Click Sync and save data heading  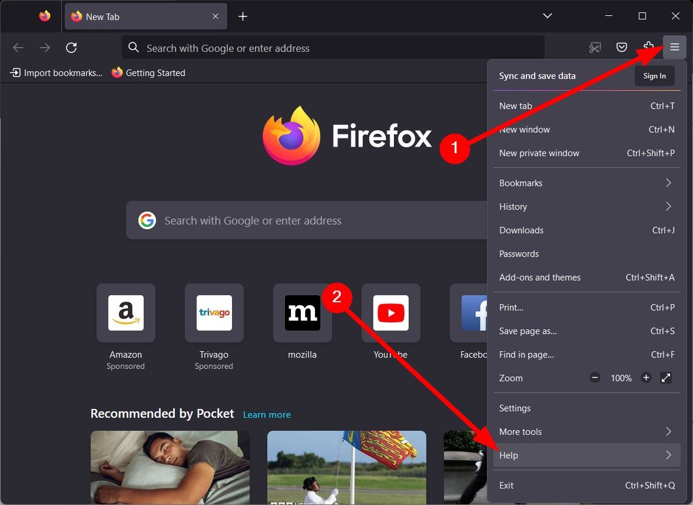click(x=538, y=75)
